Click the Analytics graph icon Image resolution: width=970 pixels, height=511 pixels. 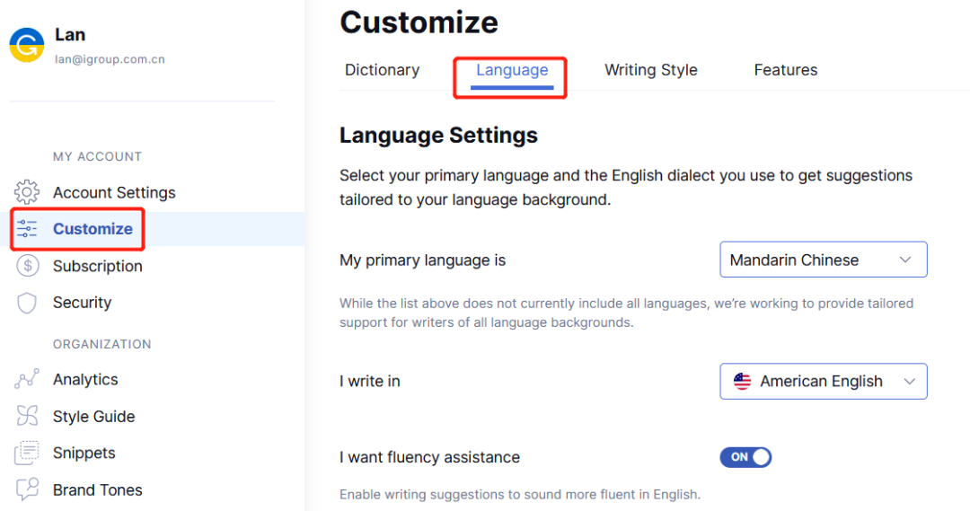(x=27, y=380)
